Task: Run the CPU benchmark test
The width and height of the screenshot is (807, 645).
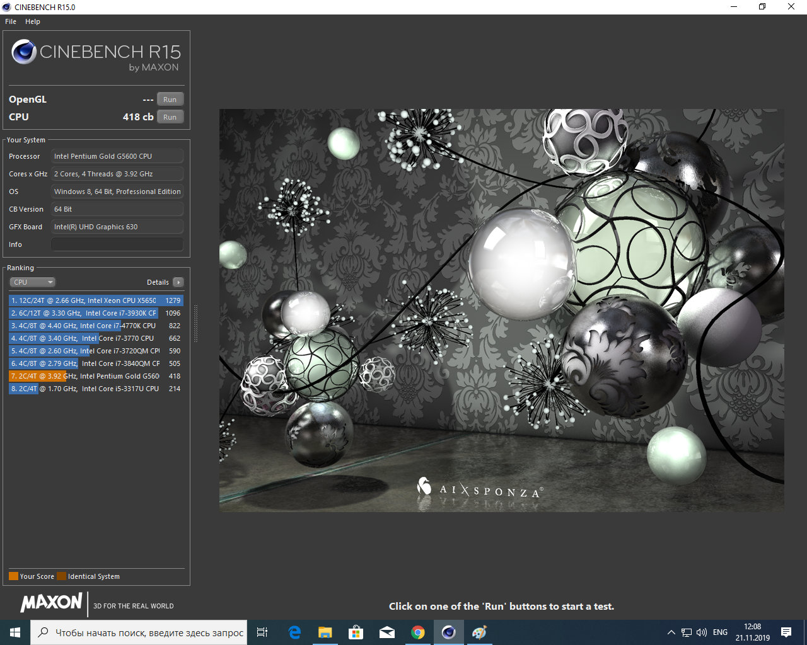Action: pyautogui.click(x=170, y=117)
